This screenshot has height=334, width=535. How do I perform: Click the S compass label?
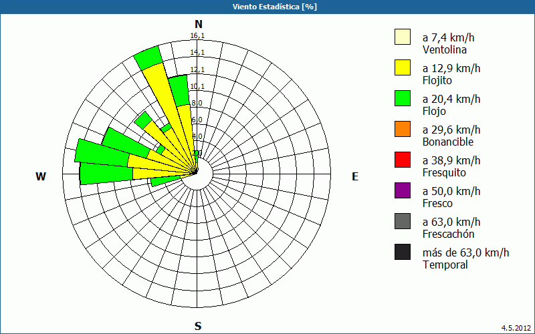click(x=198, y=326)
